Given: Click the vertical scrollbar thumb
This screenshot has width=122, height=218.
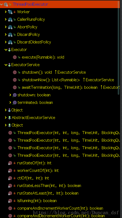Looking at the screenshot, I should coord(119,48).
